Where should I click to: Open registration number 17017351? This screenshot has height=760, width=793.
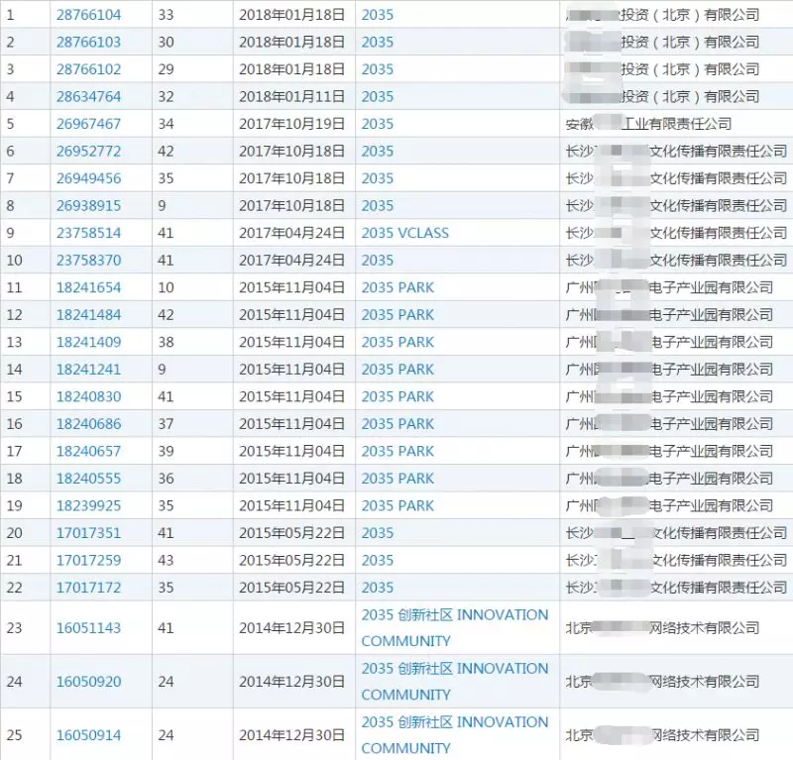88,532
